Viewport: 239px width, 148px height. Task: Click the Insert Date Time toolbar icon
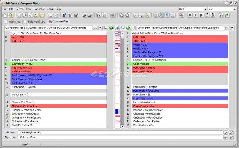click(x=221, y=15)
